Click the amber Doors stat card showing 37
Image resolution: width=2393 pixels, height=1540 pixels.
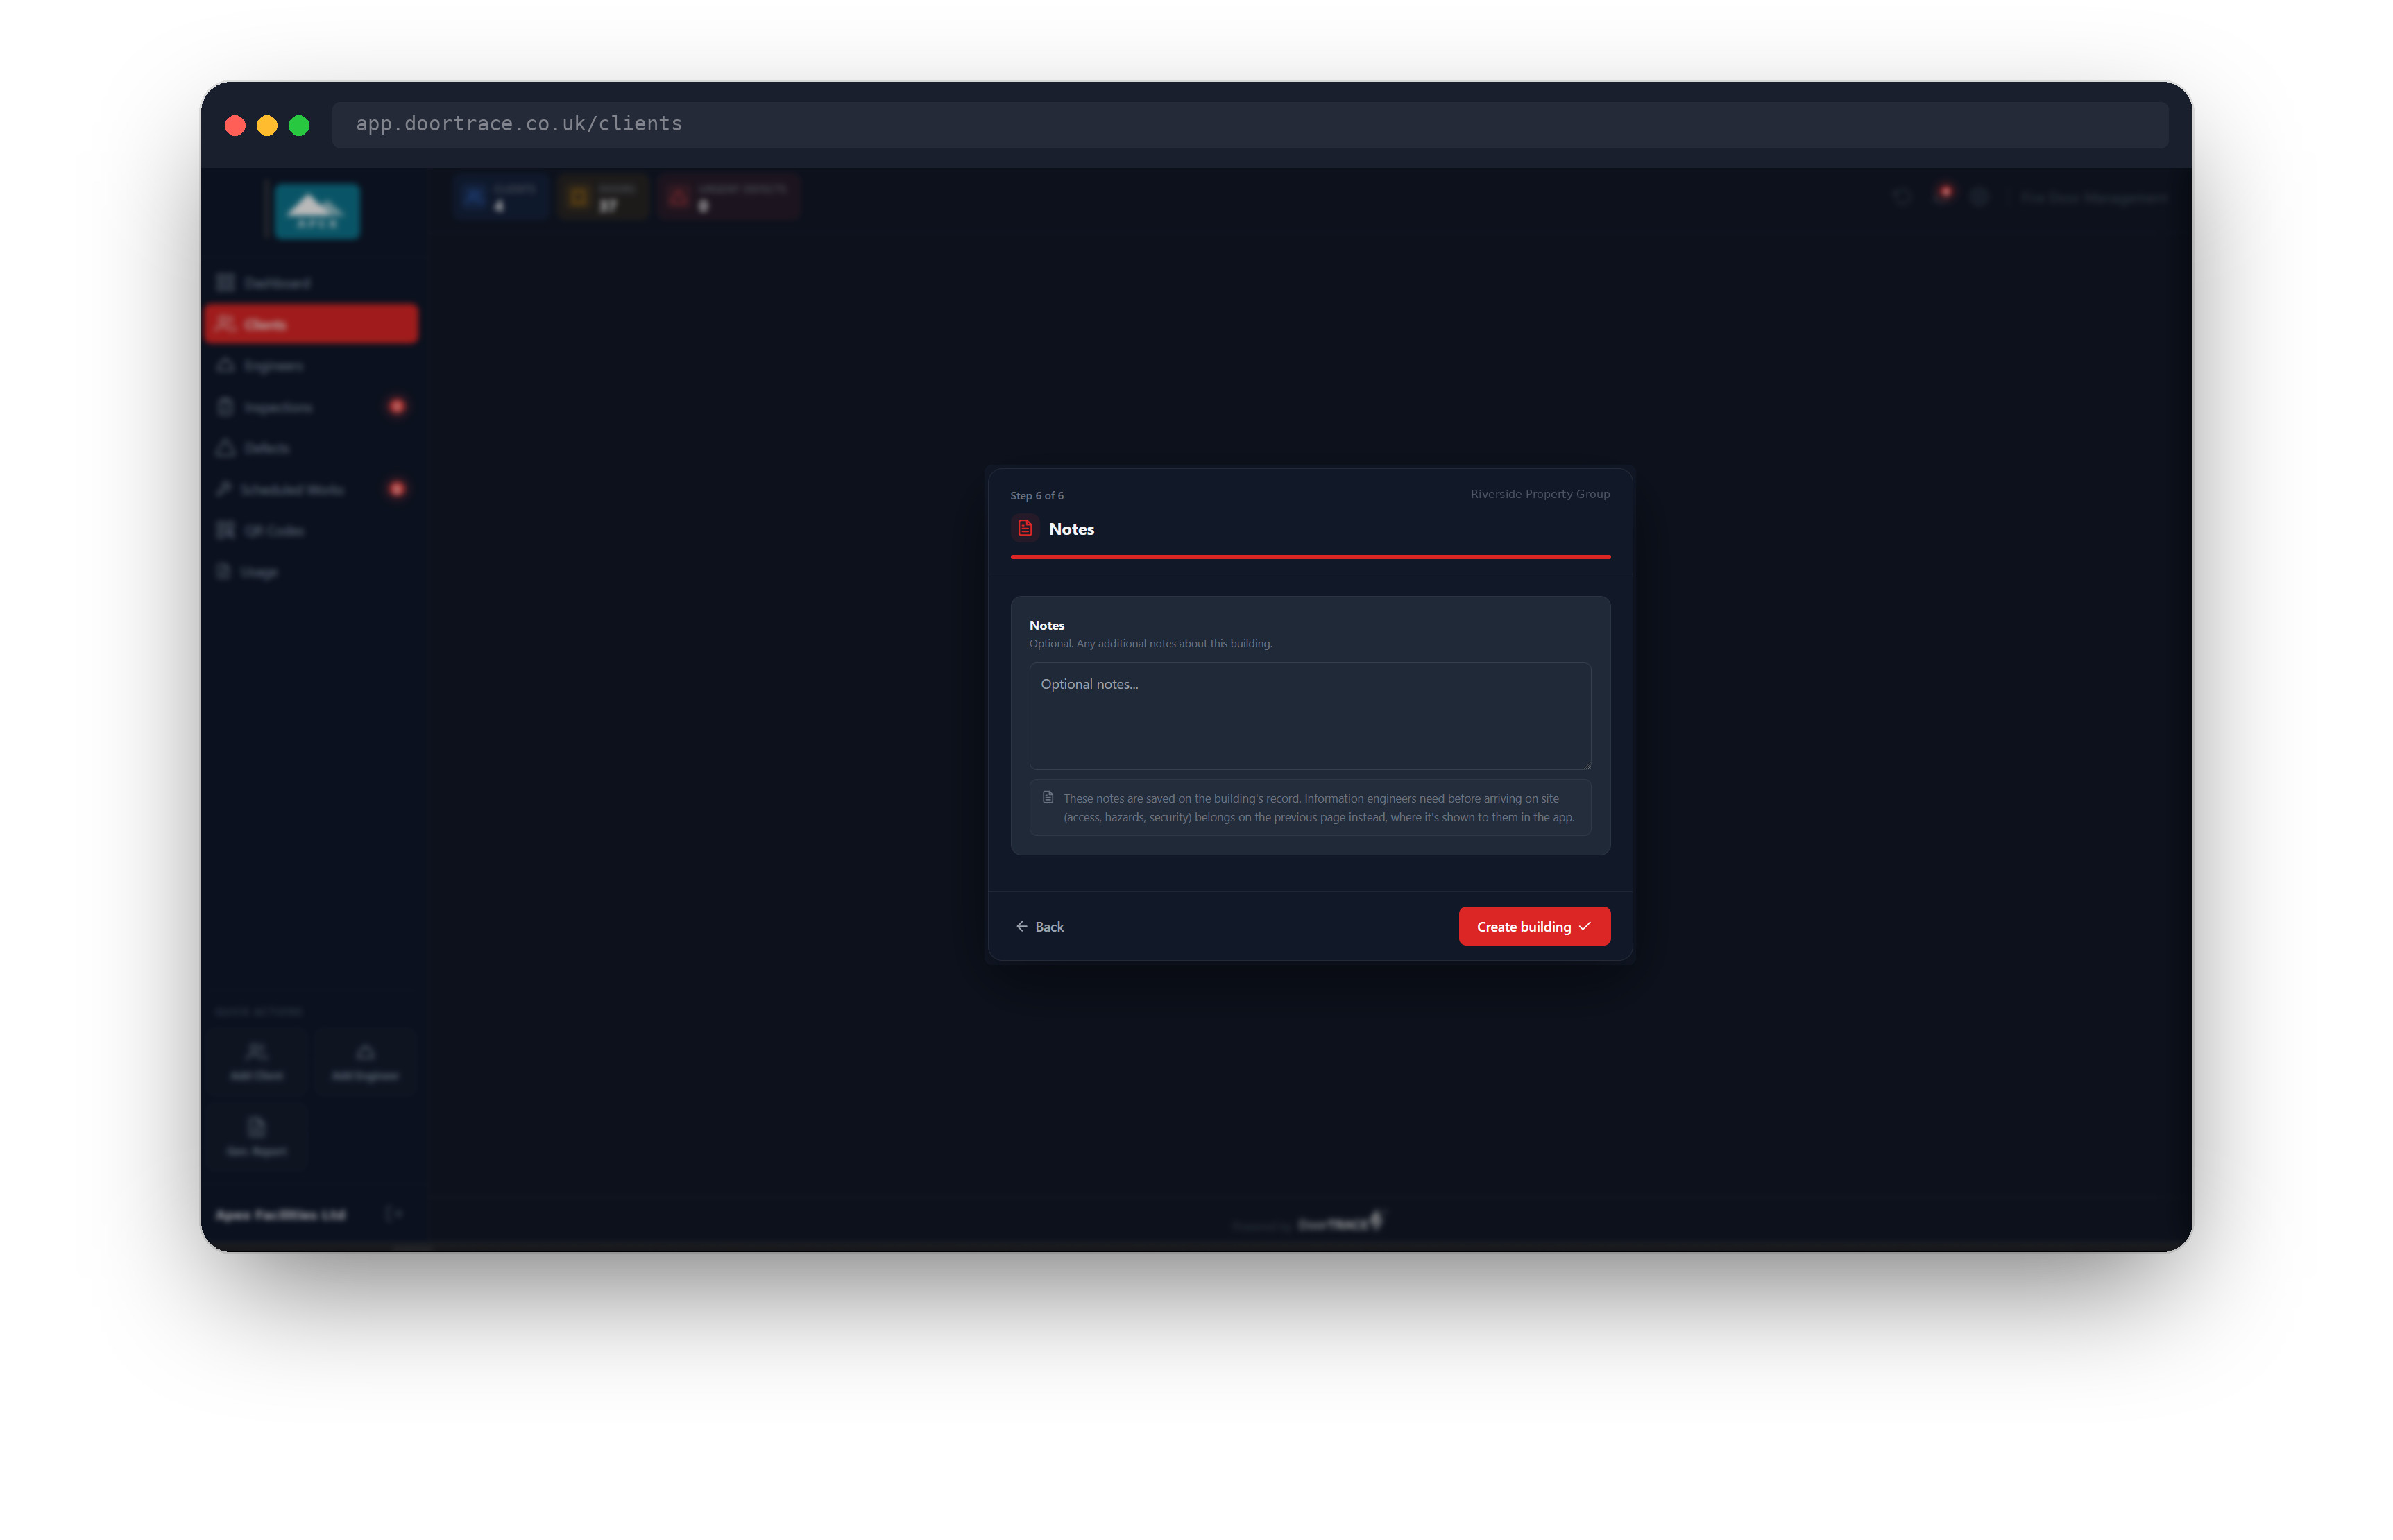click(x=603, y=197)
